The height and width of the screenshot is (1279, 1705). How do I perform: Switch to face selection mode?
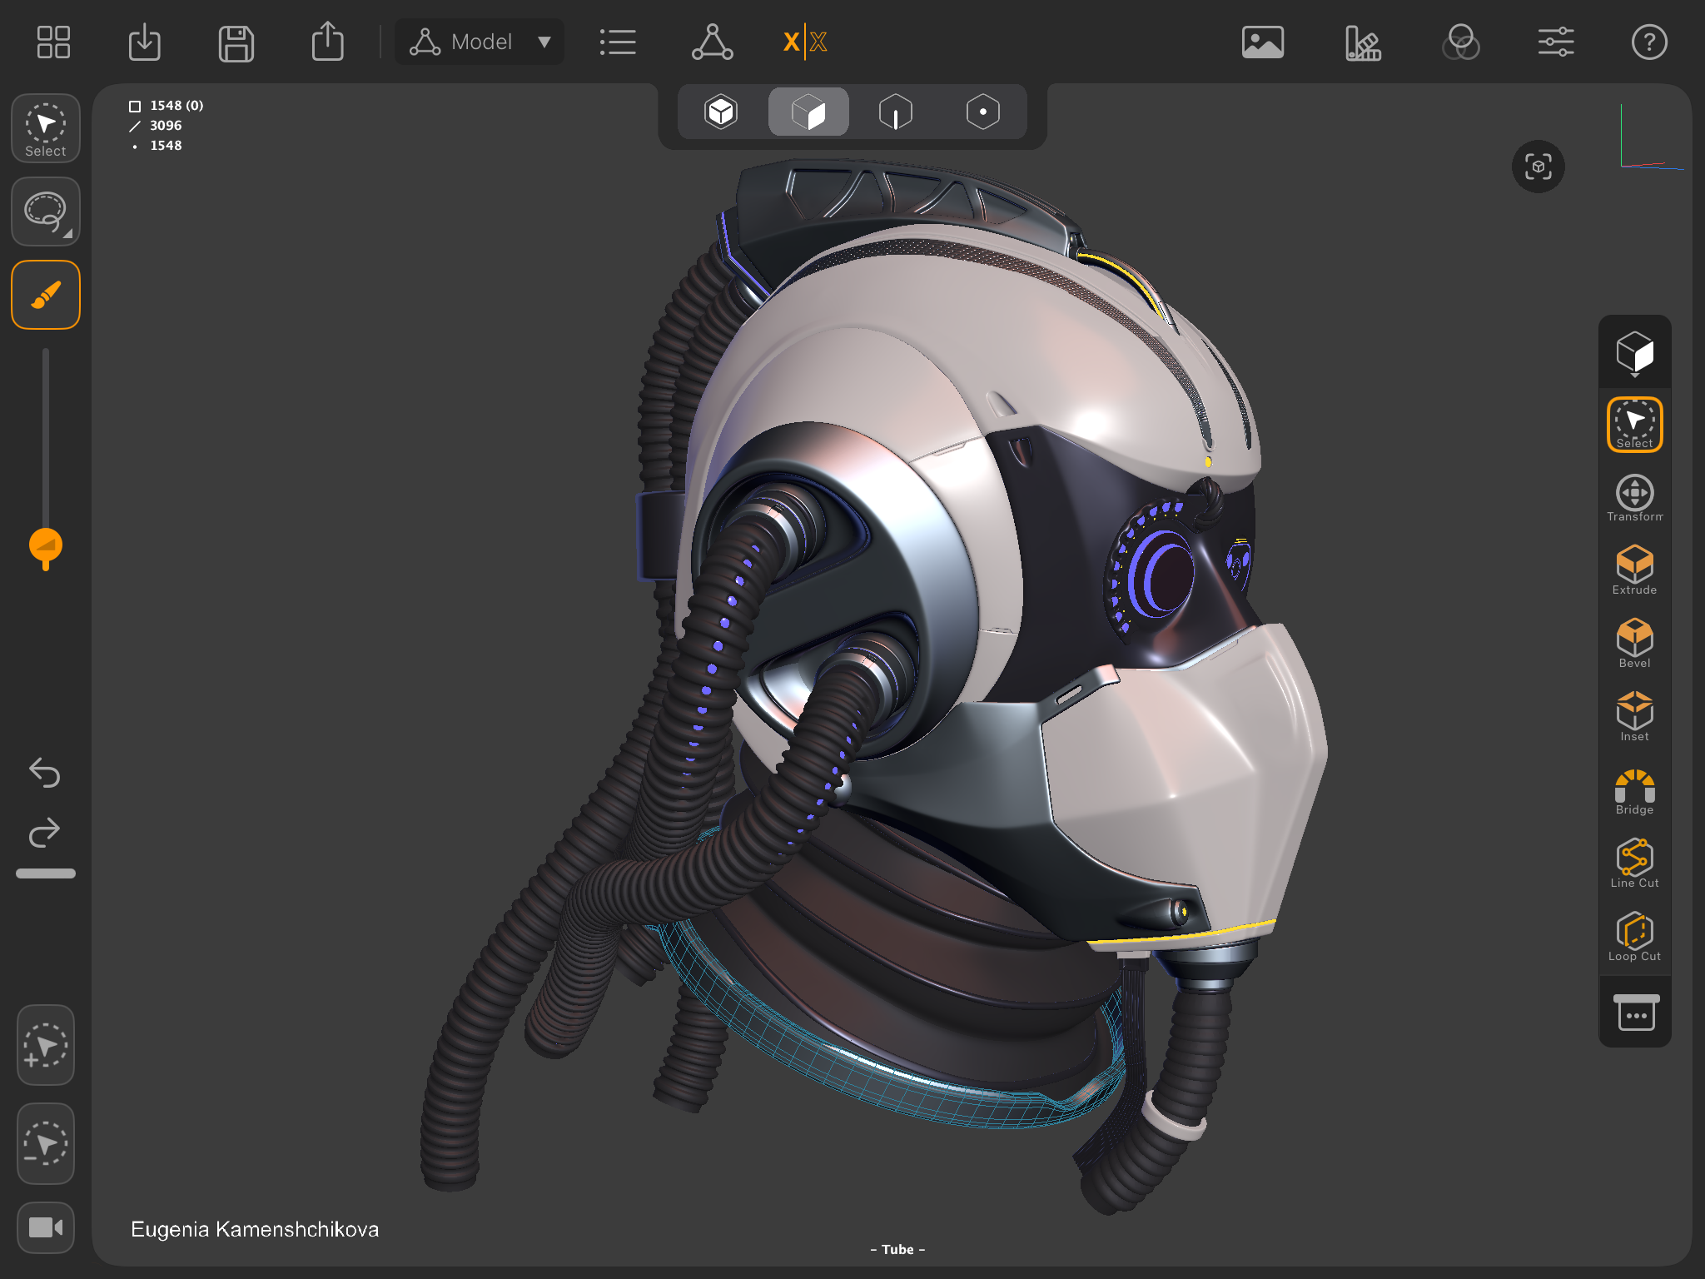tap(808, 112)
